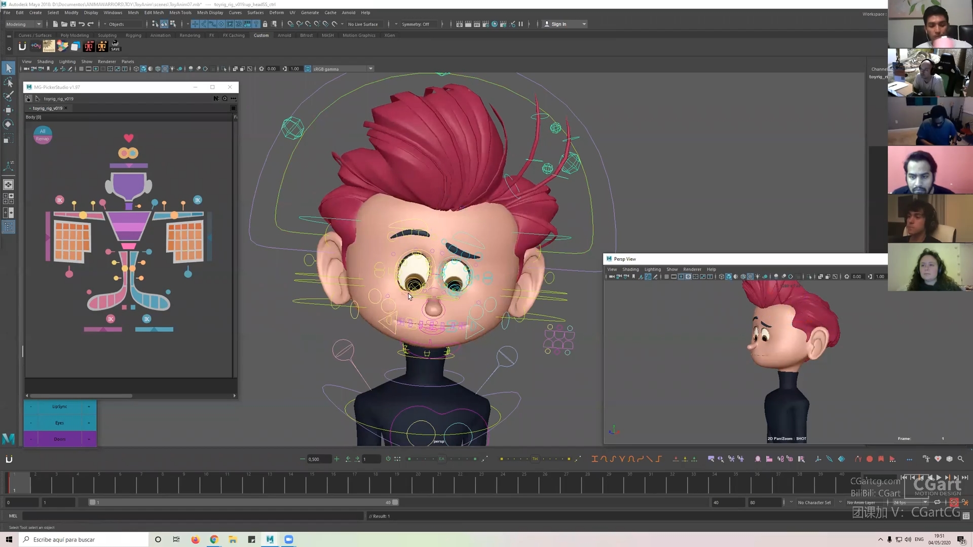Open the Deform menu
This screenshot has width=973, height=547.
pyautogui.click(x=277, y=13)
